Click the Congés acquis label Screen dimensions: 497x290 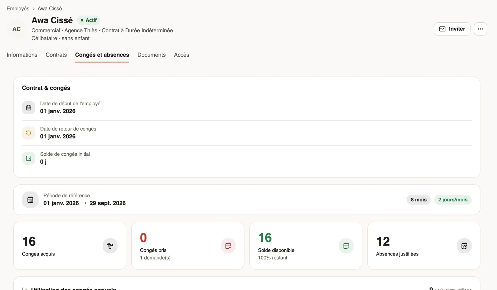[x=38, y=254]
